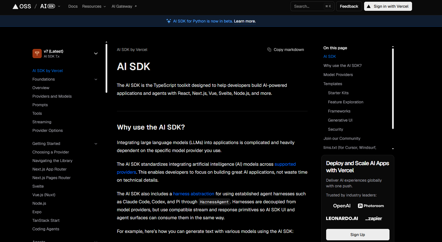This screenshot has height=242, width=442.
Task: Collapse the Getting Started section
Action: [x=96, y=144]
